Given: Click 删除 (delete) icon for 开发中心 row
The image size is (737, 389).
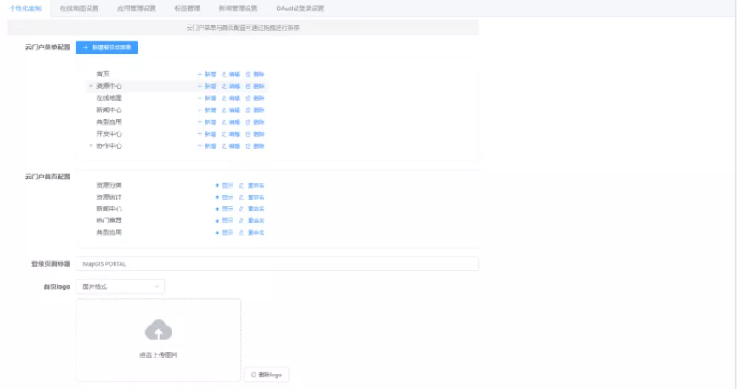Looking at the screenshot, I should pyautogui.click(x=248, y=134).
